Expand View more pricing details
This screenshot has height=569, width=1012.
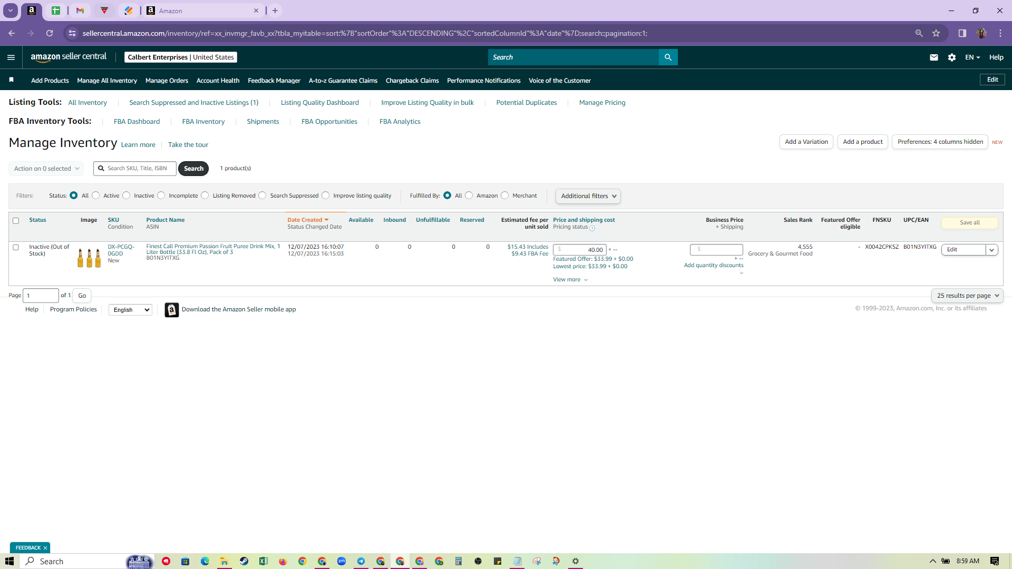click(x=570, y=280)
